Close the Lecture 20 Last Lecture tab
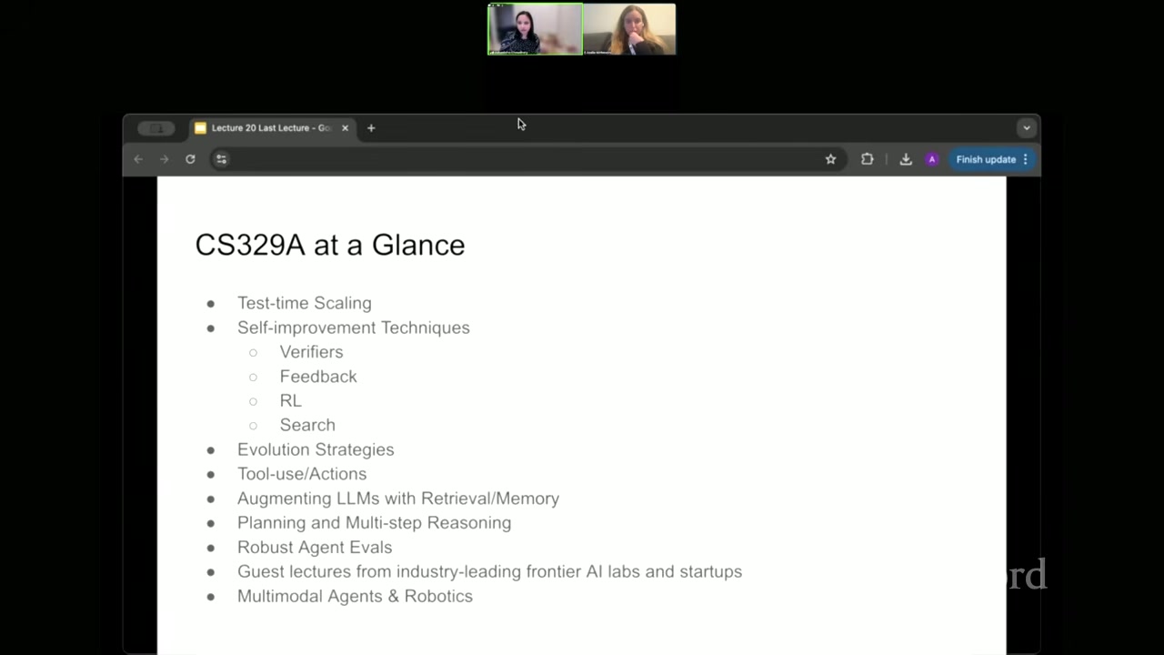 coord(345,128)
